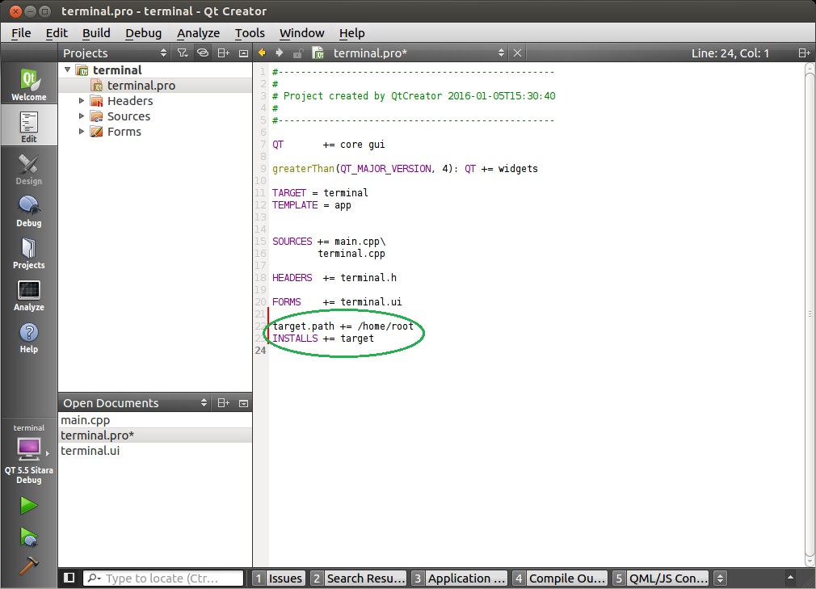Close the Projects side pane

click(243, 53)
